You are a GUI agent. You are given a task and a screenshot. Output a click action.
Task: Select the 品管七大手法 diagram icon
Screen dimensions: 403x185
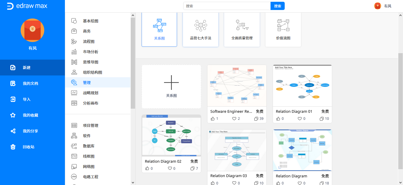(201, 25)
